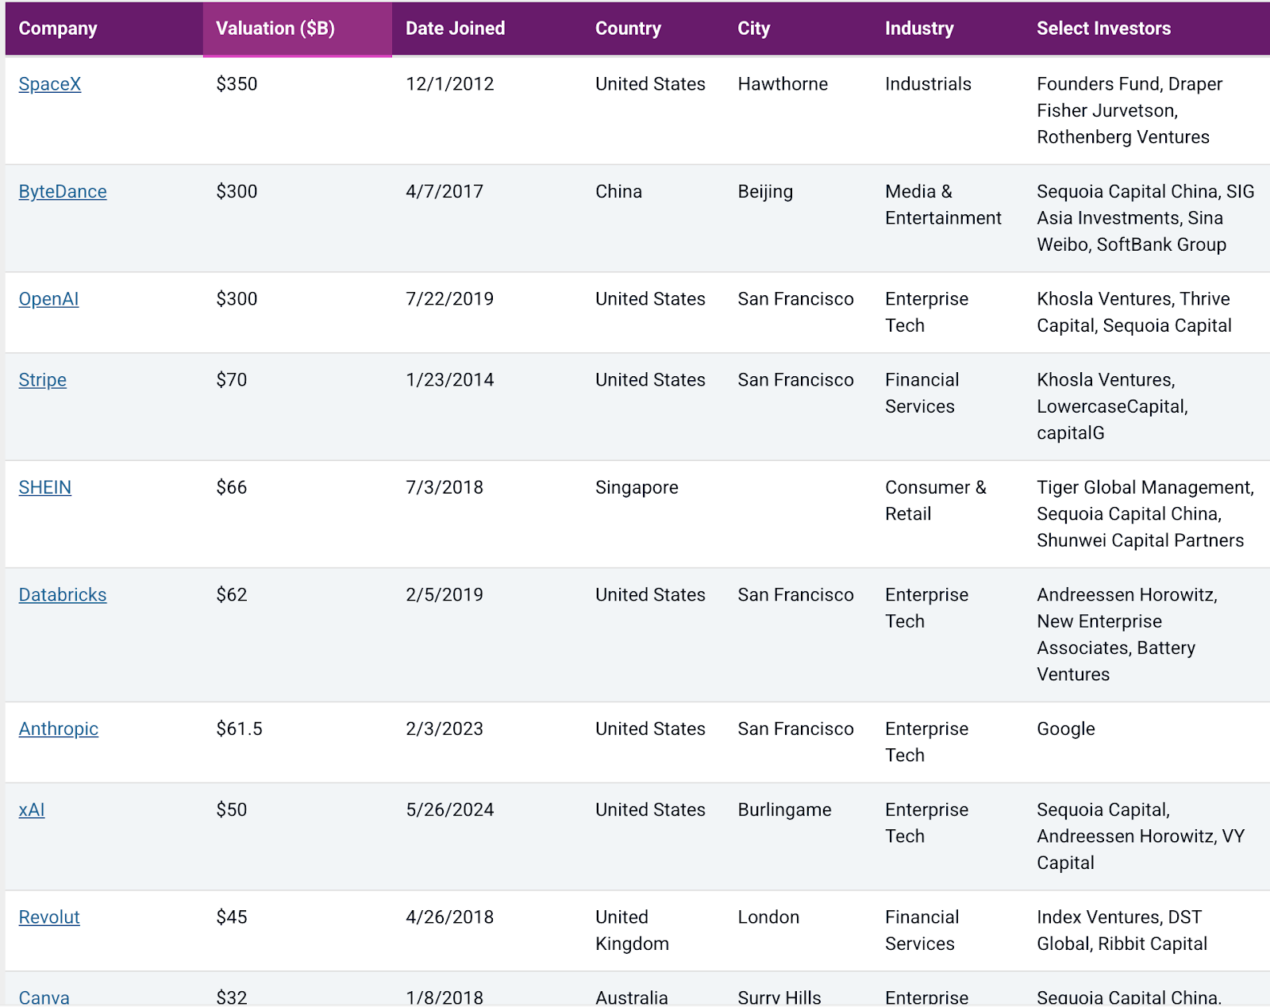Click Google investor cell for Anthropic
1270x1007 pixels.
(1066, 729)
